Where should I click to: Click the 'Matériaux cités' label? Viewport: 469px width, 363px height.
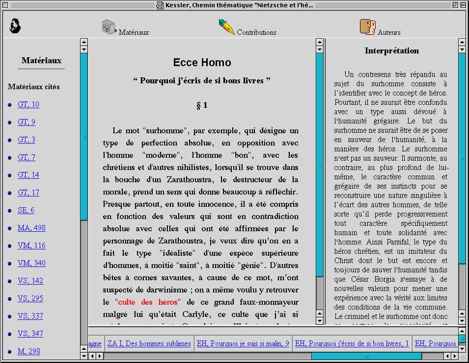pos(34,87)
